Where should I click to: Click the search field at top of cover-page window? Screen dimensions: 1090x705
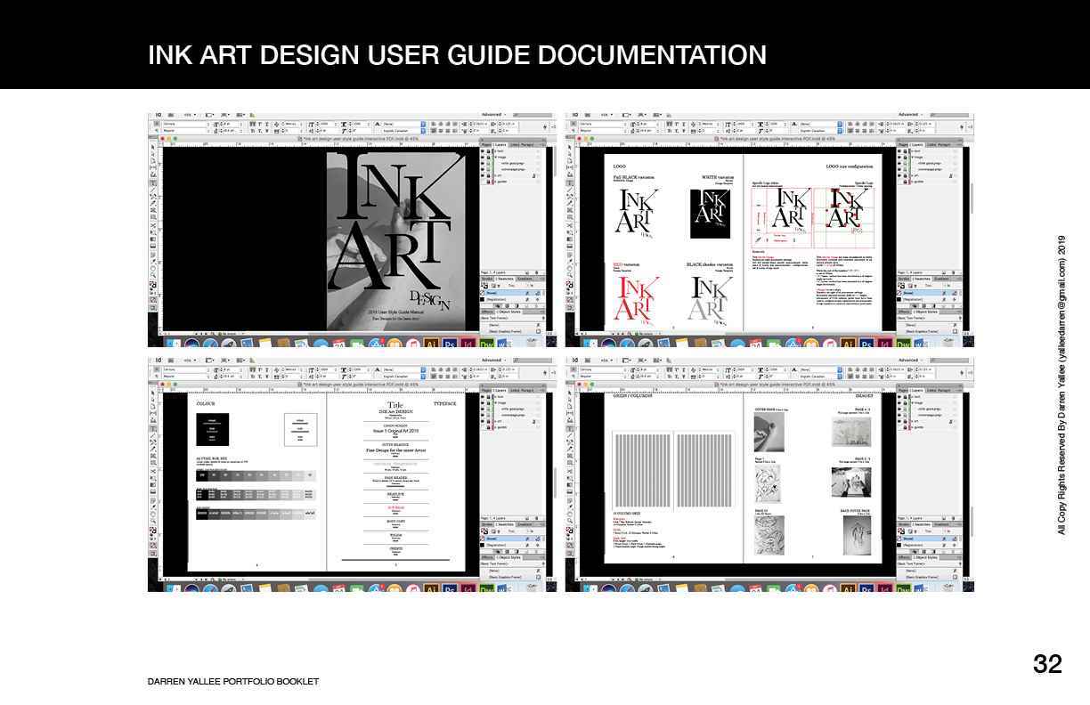(533, 115)
